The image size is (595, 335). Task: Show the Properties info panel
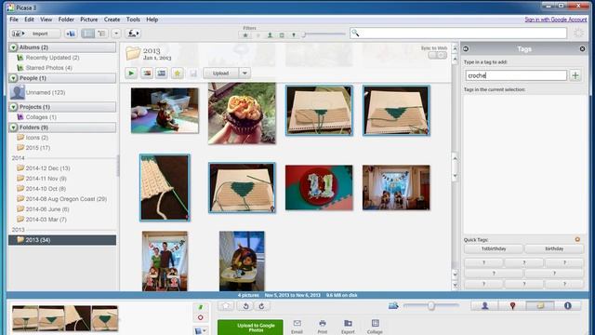click(568, 306)
